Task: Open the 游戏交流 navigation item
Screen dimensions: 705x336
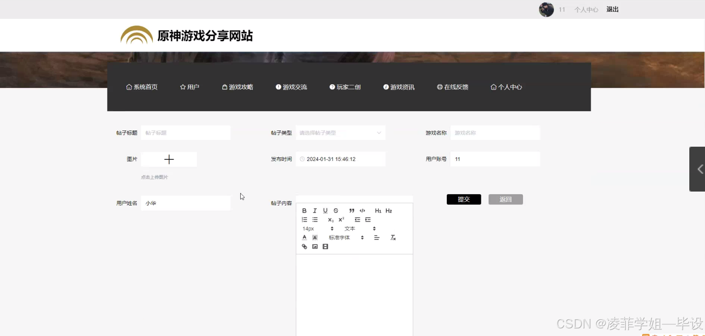Action: pyautogui.click(x=291, y=87)
